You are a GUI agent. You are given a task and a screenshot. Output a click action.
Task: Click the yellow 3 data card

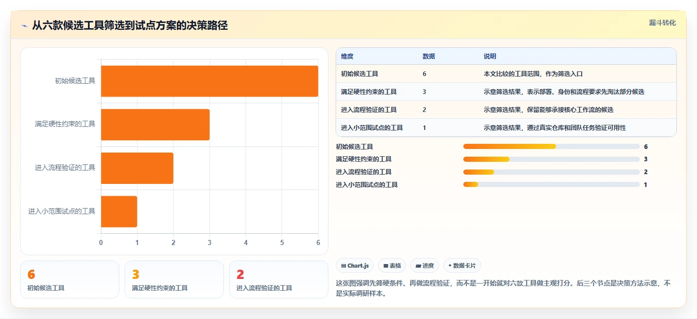tap(174, 279)
